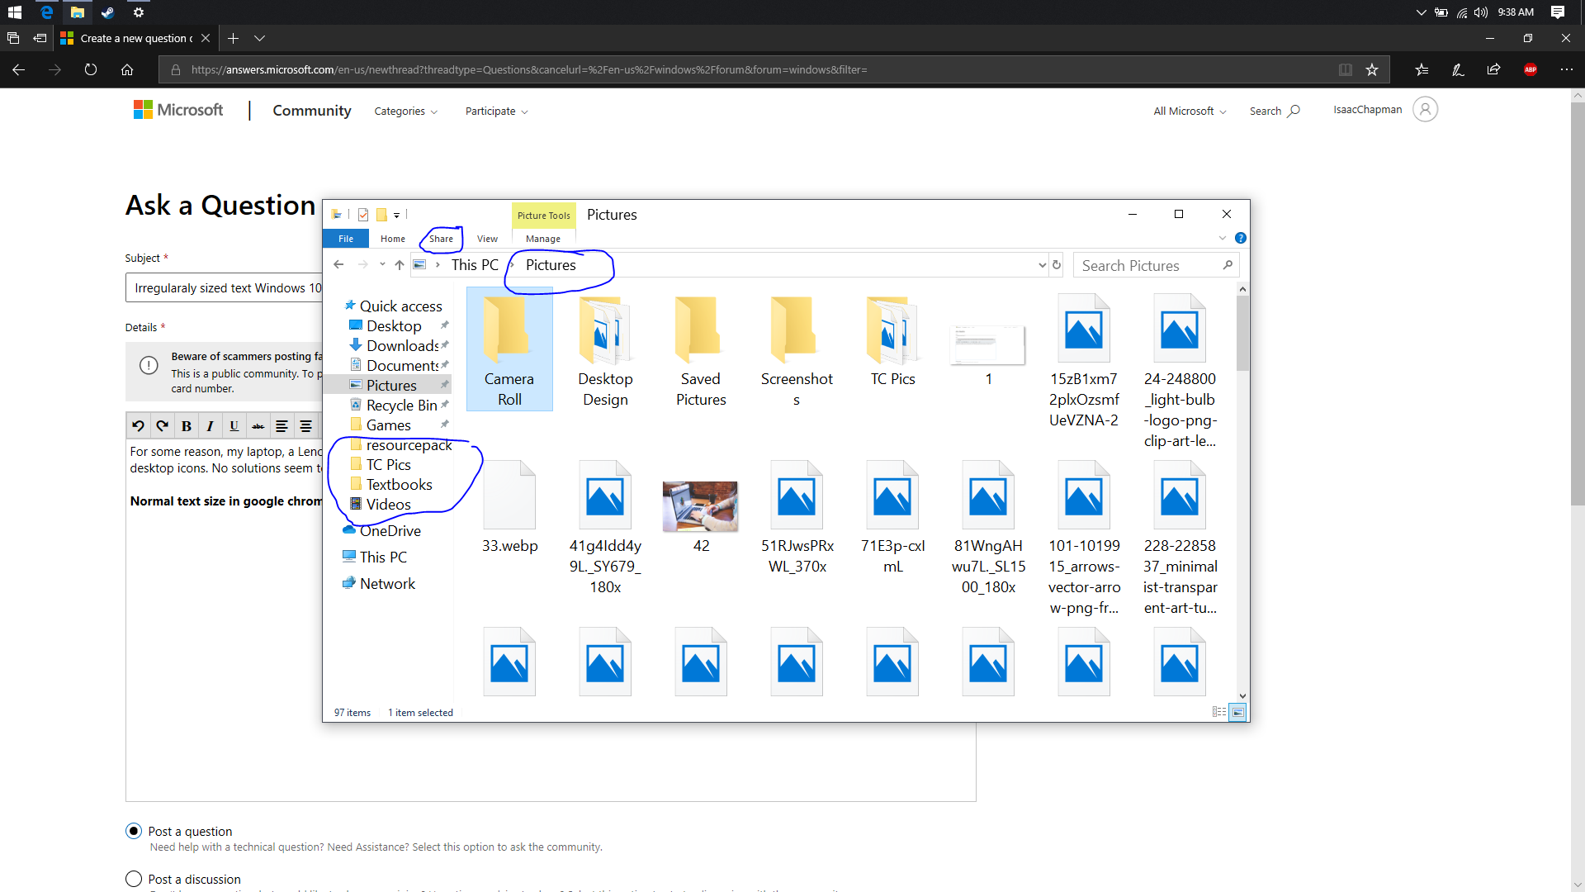Select Recycle Bin in navigation pane
The width and height of the screenshot is (1585, 892).
click(x=401, y=406)
